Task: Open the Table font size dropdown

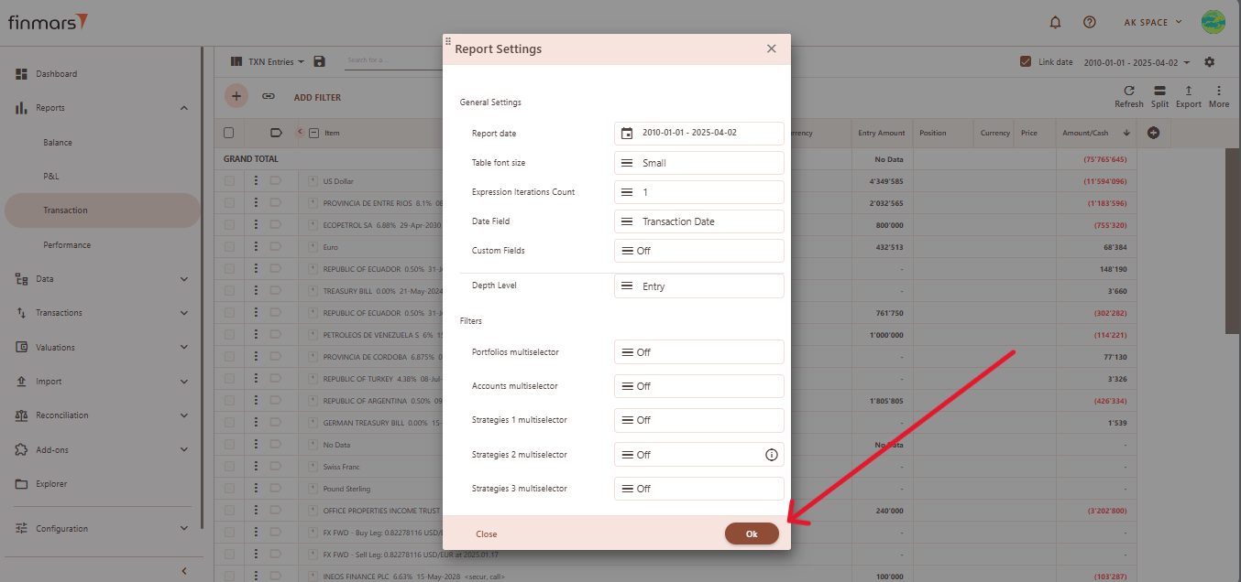Action: 698,163
